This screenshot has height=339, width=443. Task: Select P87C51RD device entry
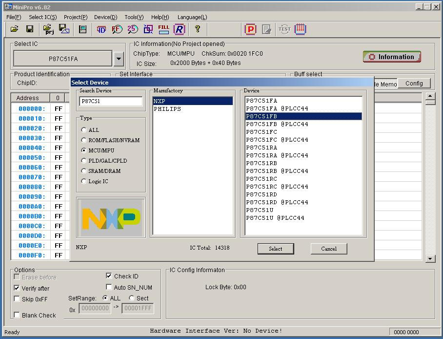click(303, 195)
